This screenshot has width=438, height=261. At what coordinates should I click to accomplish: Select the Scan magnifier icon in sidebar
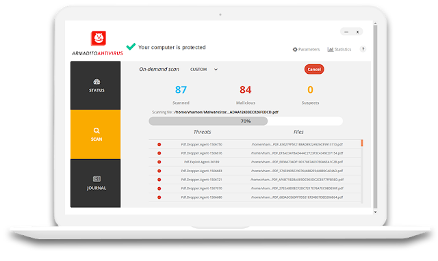coord(96,130)
